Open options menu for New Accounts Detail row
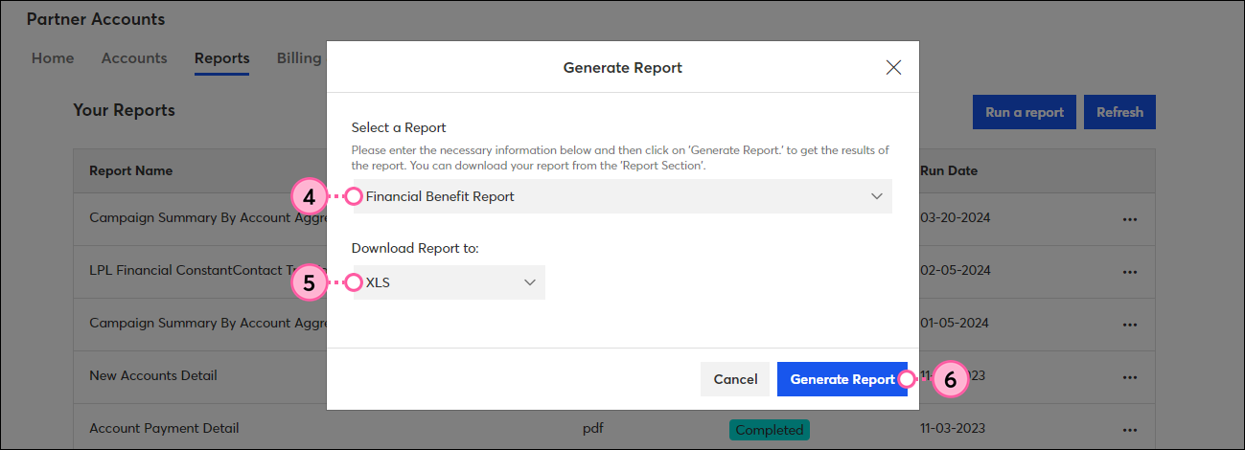The height and width of the screenshot is (450, 1245). coord(1130,376)
